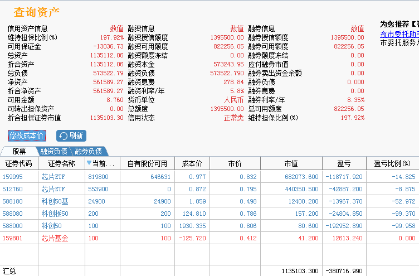Click 融资可用额度 value 822256.05
This screenshot has width=419, height=276.
[x=229, y=46]
